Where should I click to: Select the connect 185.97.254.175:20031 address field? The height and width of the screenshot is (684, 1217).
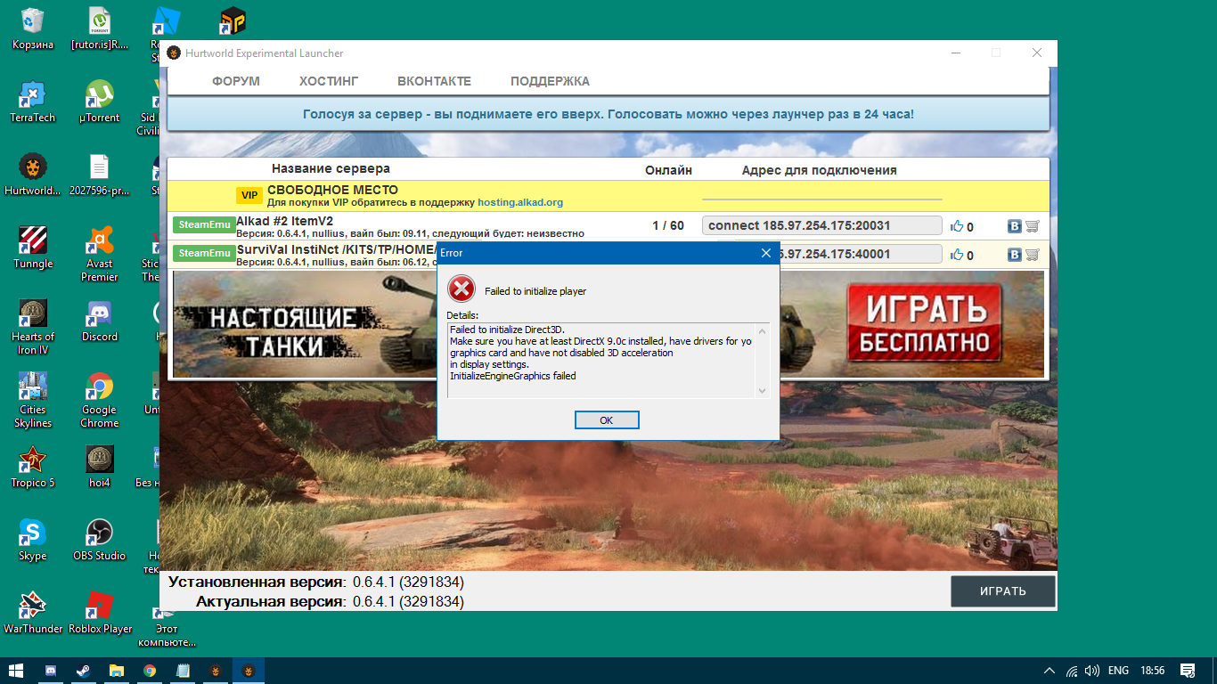[821, 225]
